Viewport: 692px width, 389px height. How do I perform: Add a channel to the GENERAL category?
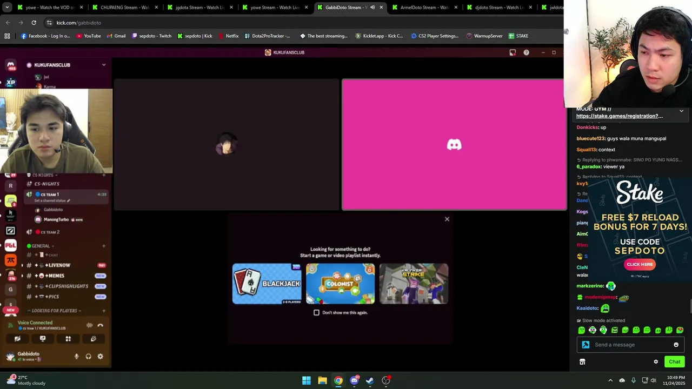point(104,246)
